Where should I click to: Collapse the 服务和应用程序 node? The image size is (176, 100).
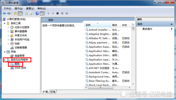pos(5,60)
